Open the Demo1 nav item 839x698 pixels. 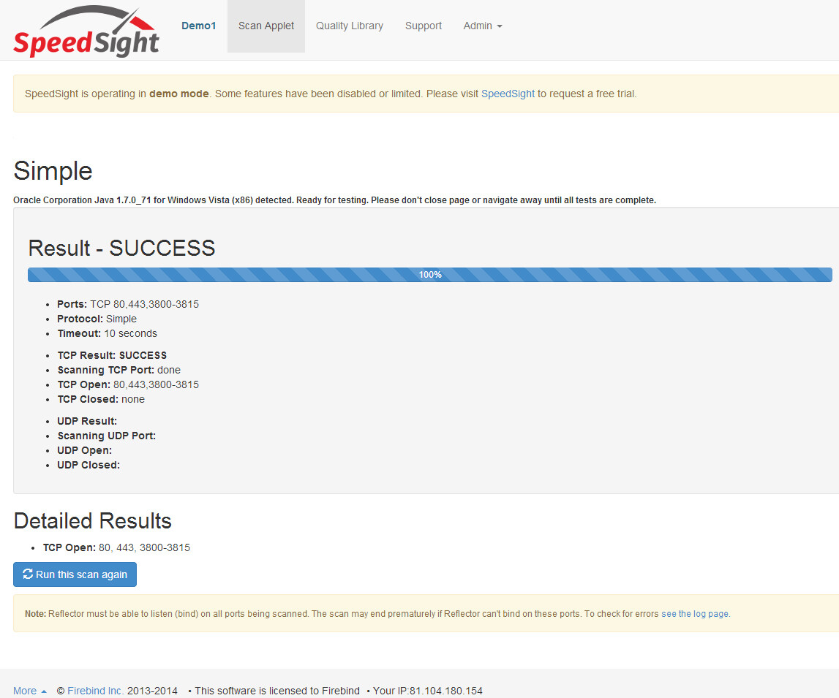tap(198, 26)
